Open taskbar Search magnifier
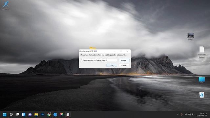The height and width of the screenshot is (118, 210). (x=11, y=114)
